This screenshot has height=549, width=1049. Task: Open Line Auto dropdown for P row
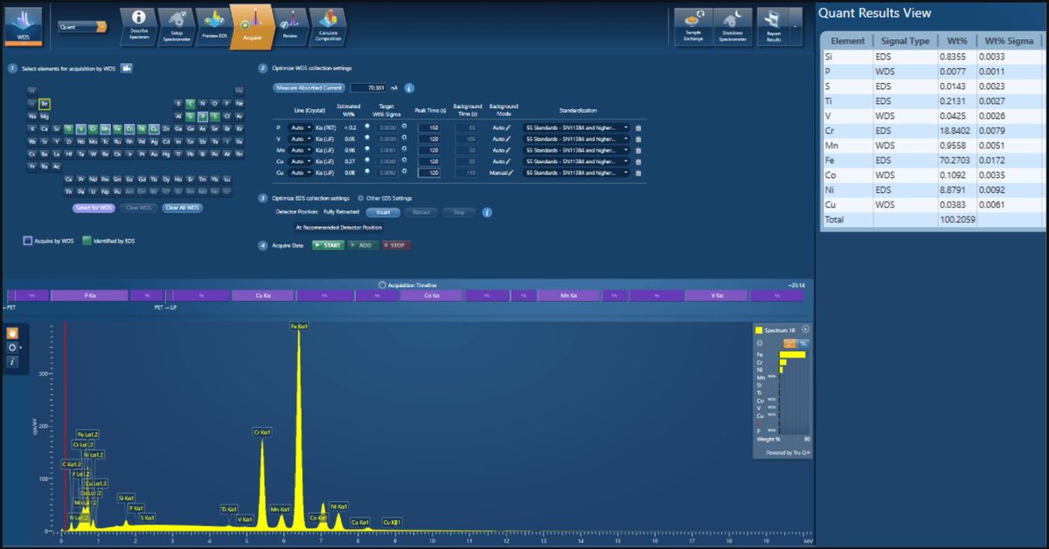[301, 127]
